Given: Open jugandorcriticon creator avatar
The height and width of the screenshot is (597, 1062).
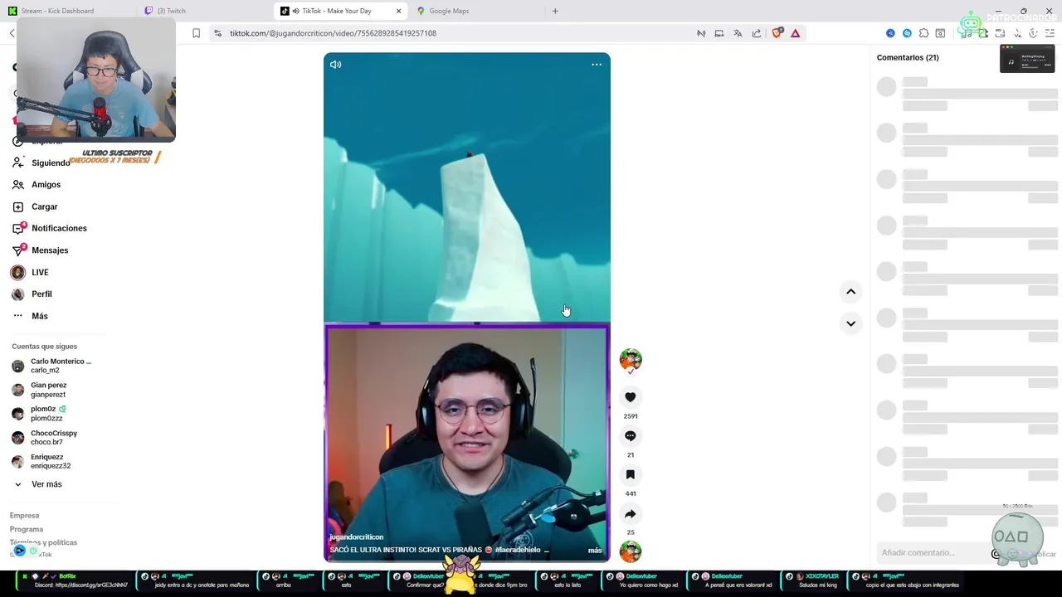Looking at the screenshot, I should (x=631, y=359).
